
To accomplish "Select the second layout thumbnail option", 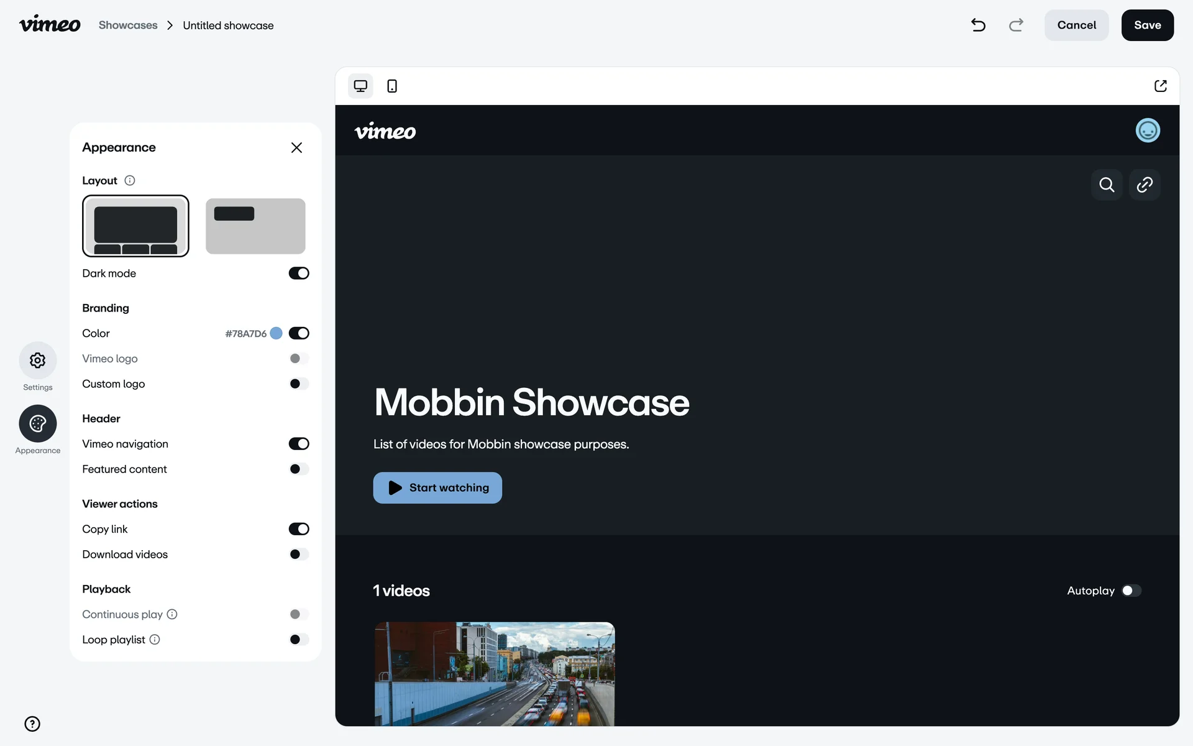I will coord(255,226).
